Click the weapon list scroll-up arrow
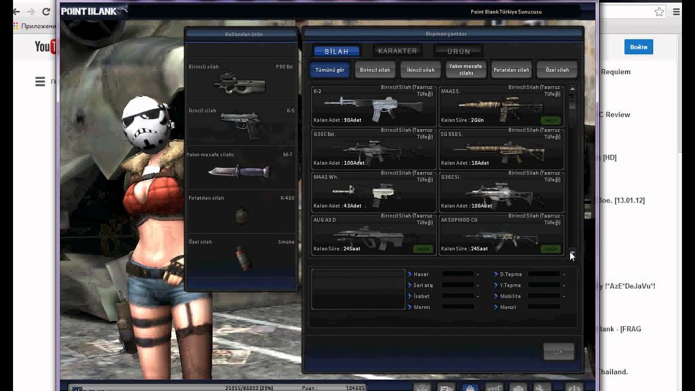The width and height of the screenshot is (695, 391). point(572,89)
